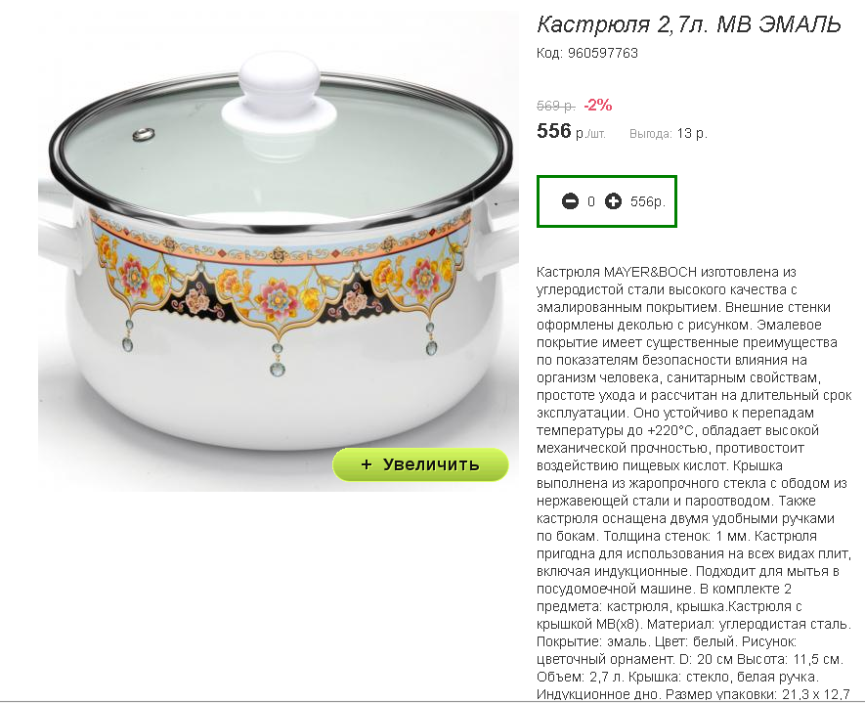
Task: Click the product code 960597763
Action: click(602, 53)
